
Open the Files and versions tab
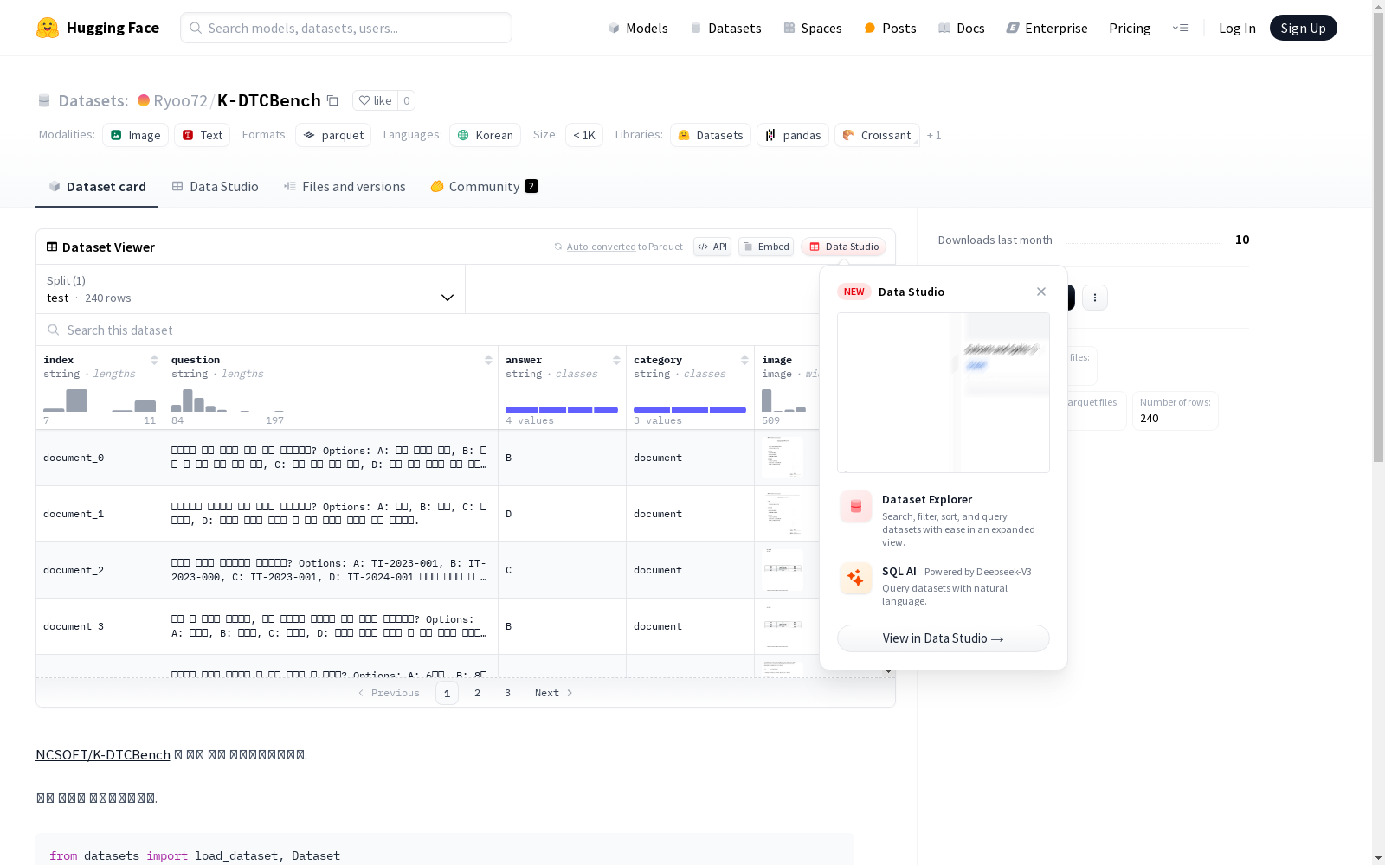(345, 186)
